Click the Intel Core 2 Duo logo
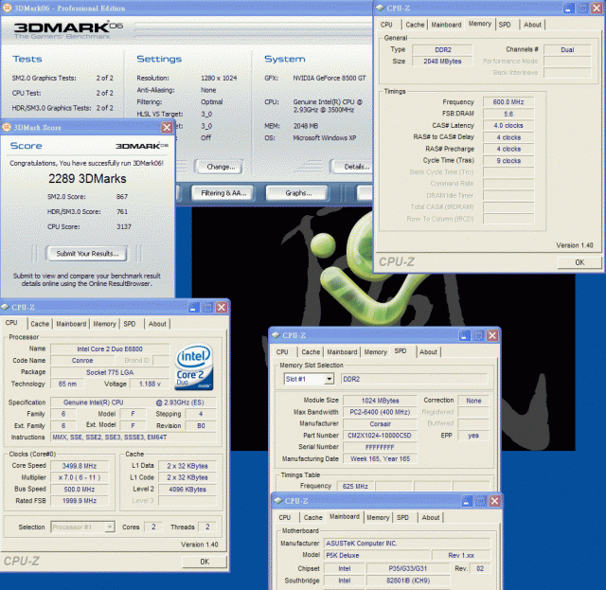606x590 pixels. point(194,367)
